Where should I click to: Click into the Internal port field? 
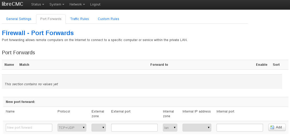pos(240,128)
